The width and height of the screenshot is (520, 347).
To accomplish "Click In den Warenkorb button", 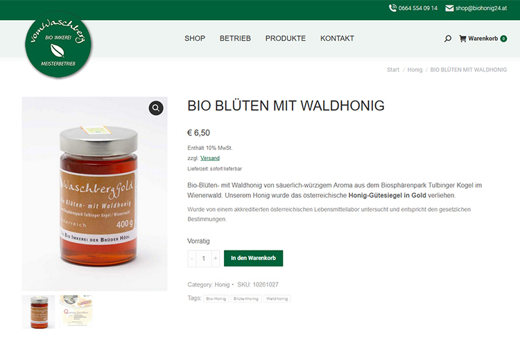I will point(253,258).
